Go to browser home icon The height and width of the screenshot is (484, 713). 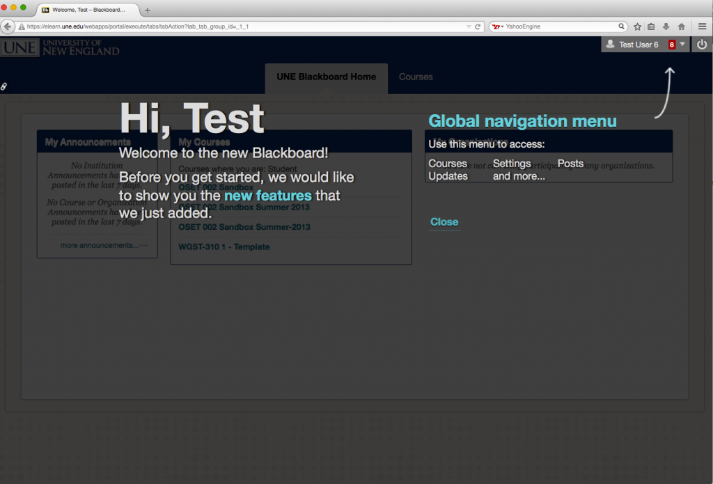681,27
